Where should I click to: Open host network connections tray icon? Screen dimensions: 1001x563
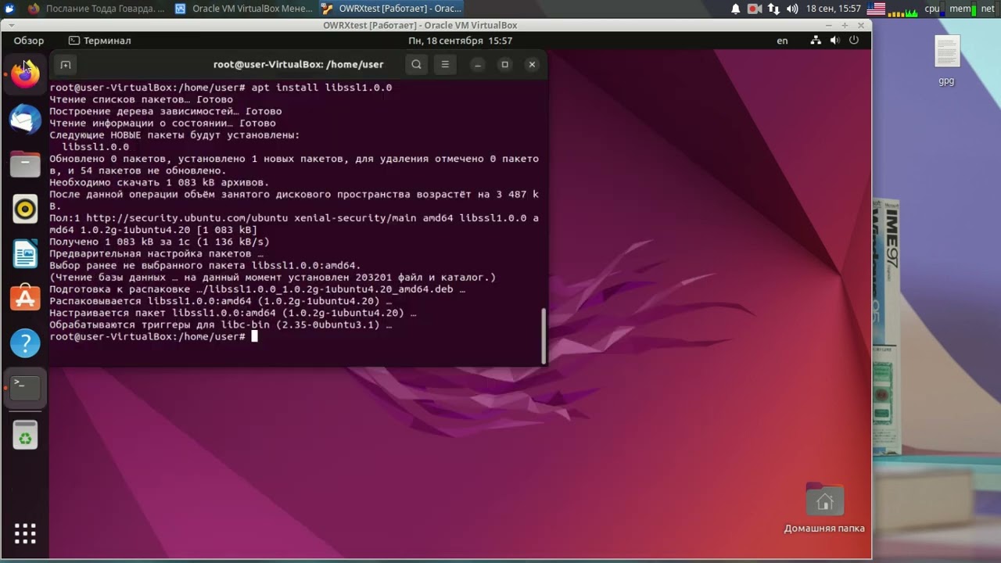(773, 9)
